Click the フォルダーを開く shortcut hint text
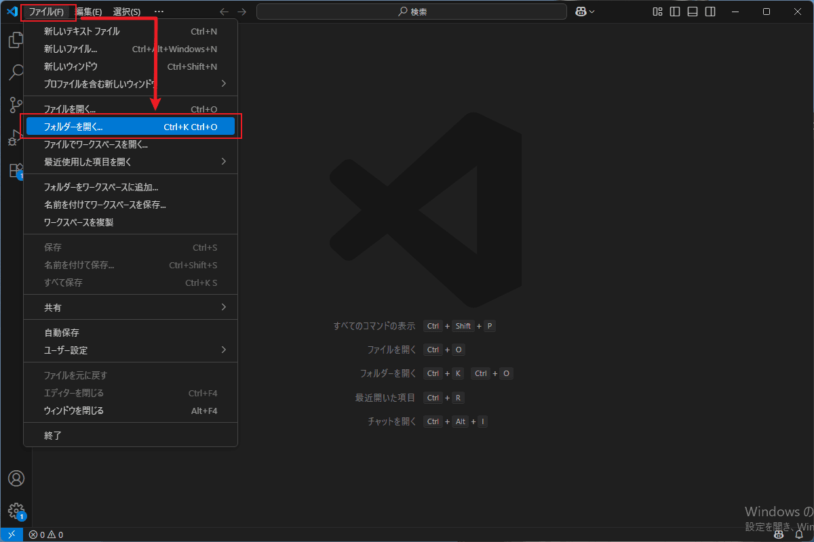Image resolution: width=814 pixels, height=542 pixels. (388, 373)
